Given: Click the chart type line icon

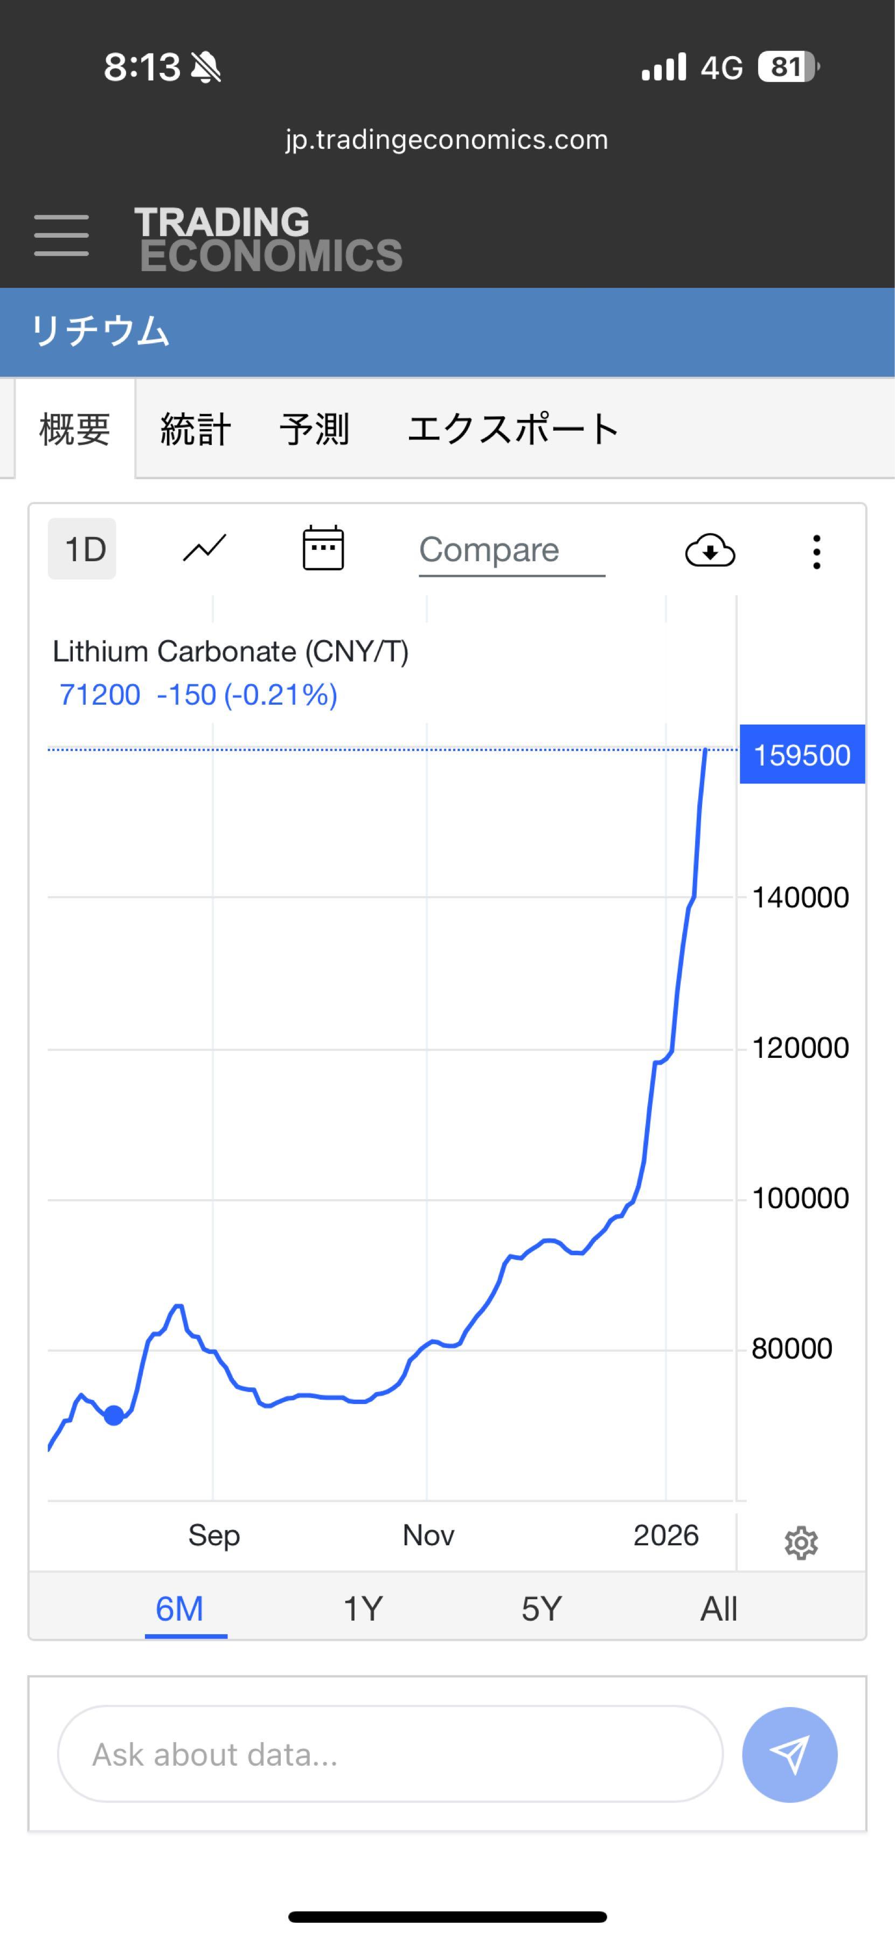Looking at the screenshot, I should [205, 548].
